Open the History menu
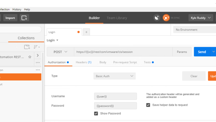 (x=17, y=10)
